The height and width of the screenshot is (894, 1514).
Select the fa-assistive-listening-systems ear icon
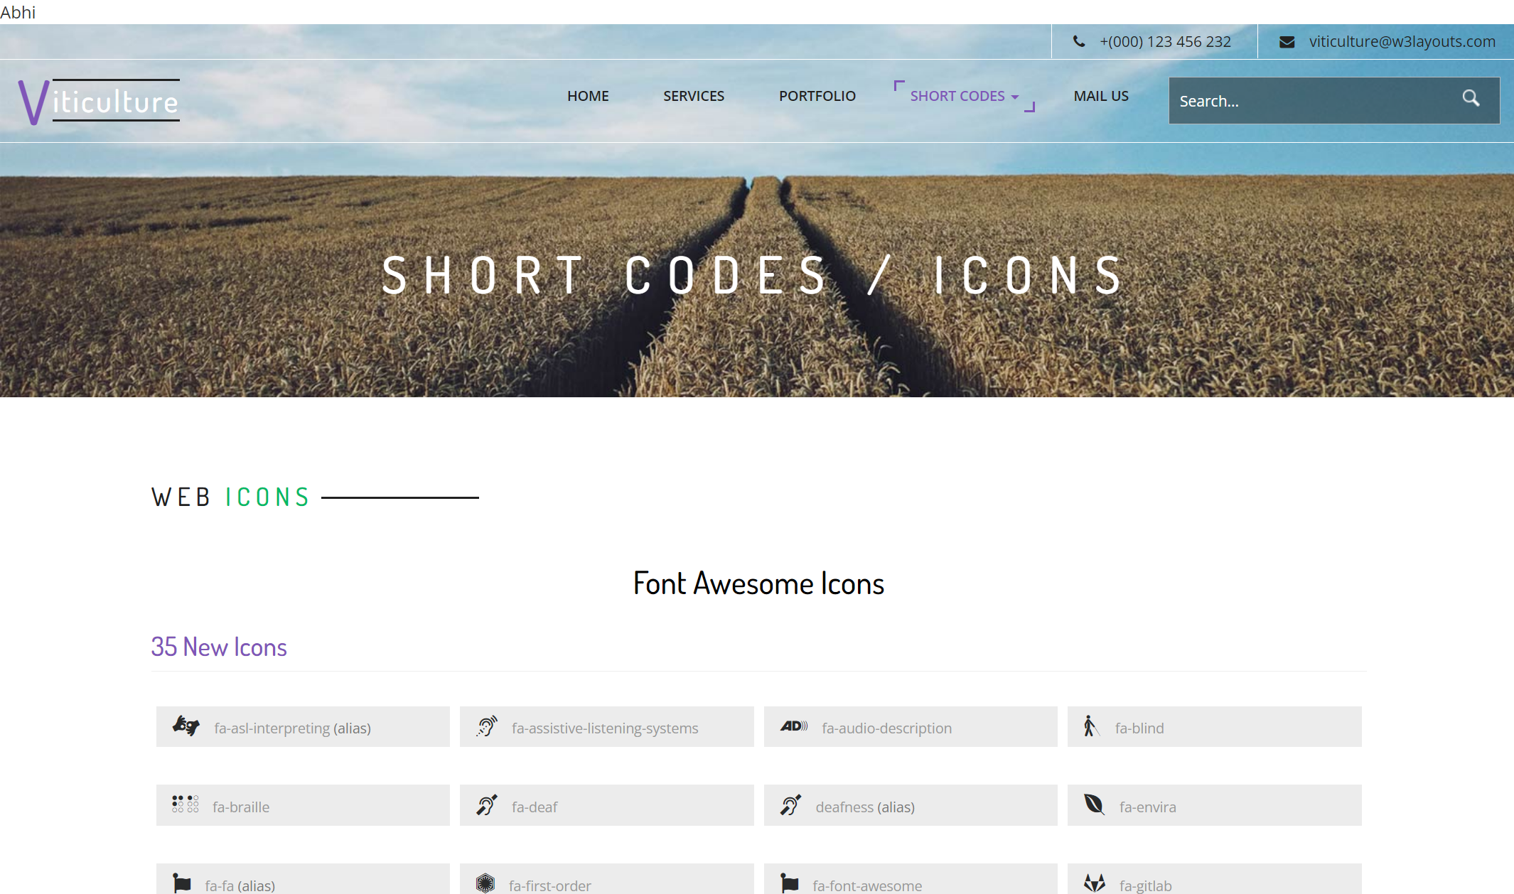(487, 726)
